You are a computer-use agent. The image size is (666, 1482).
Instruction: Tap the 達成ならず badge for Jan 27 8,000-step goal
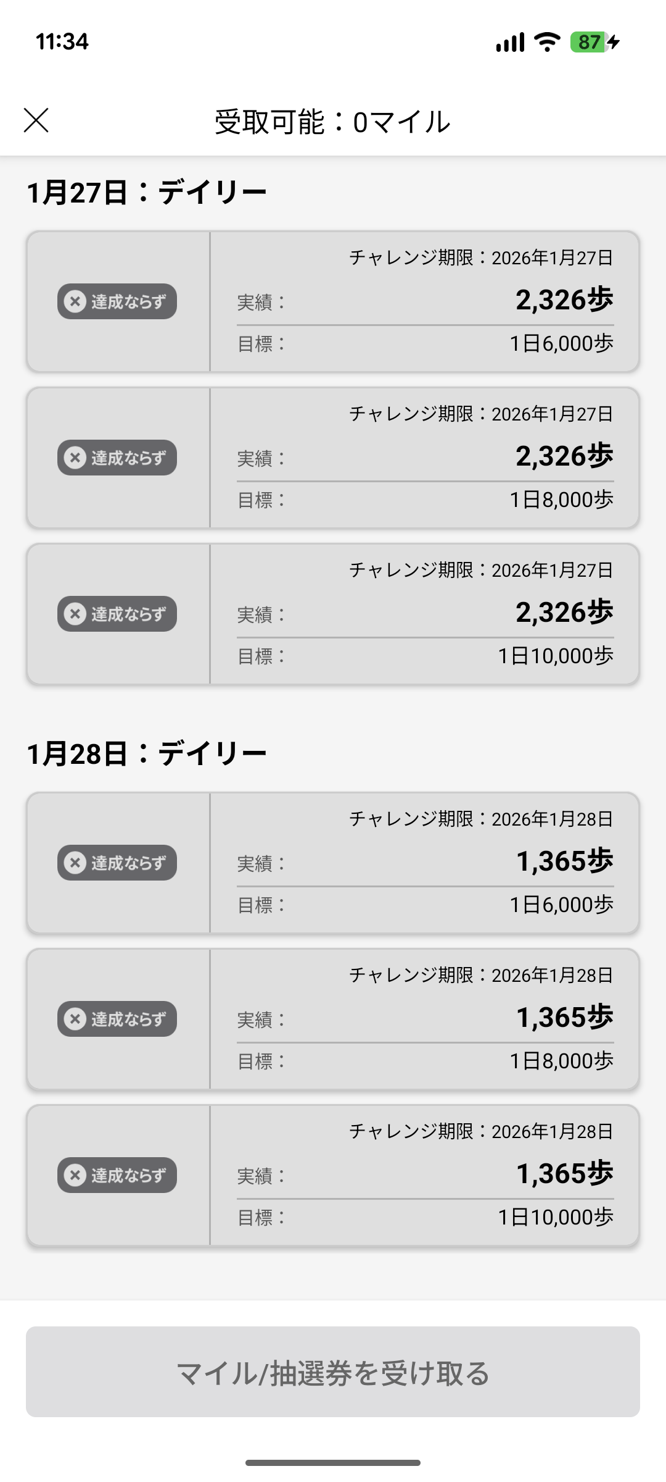coord(117,458)
